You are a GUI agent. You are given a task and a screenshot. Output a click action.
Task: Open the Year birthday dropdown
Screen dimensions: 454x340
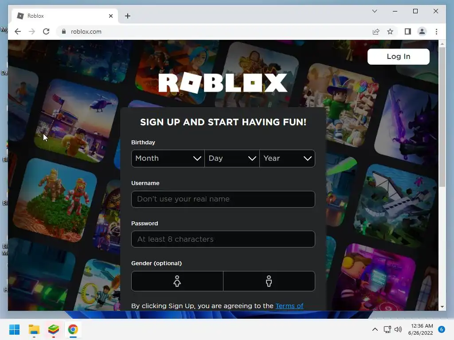point(287,158)
